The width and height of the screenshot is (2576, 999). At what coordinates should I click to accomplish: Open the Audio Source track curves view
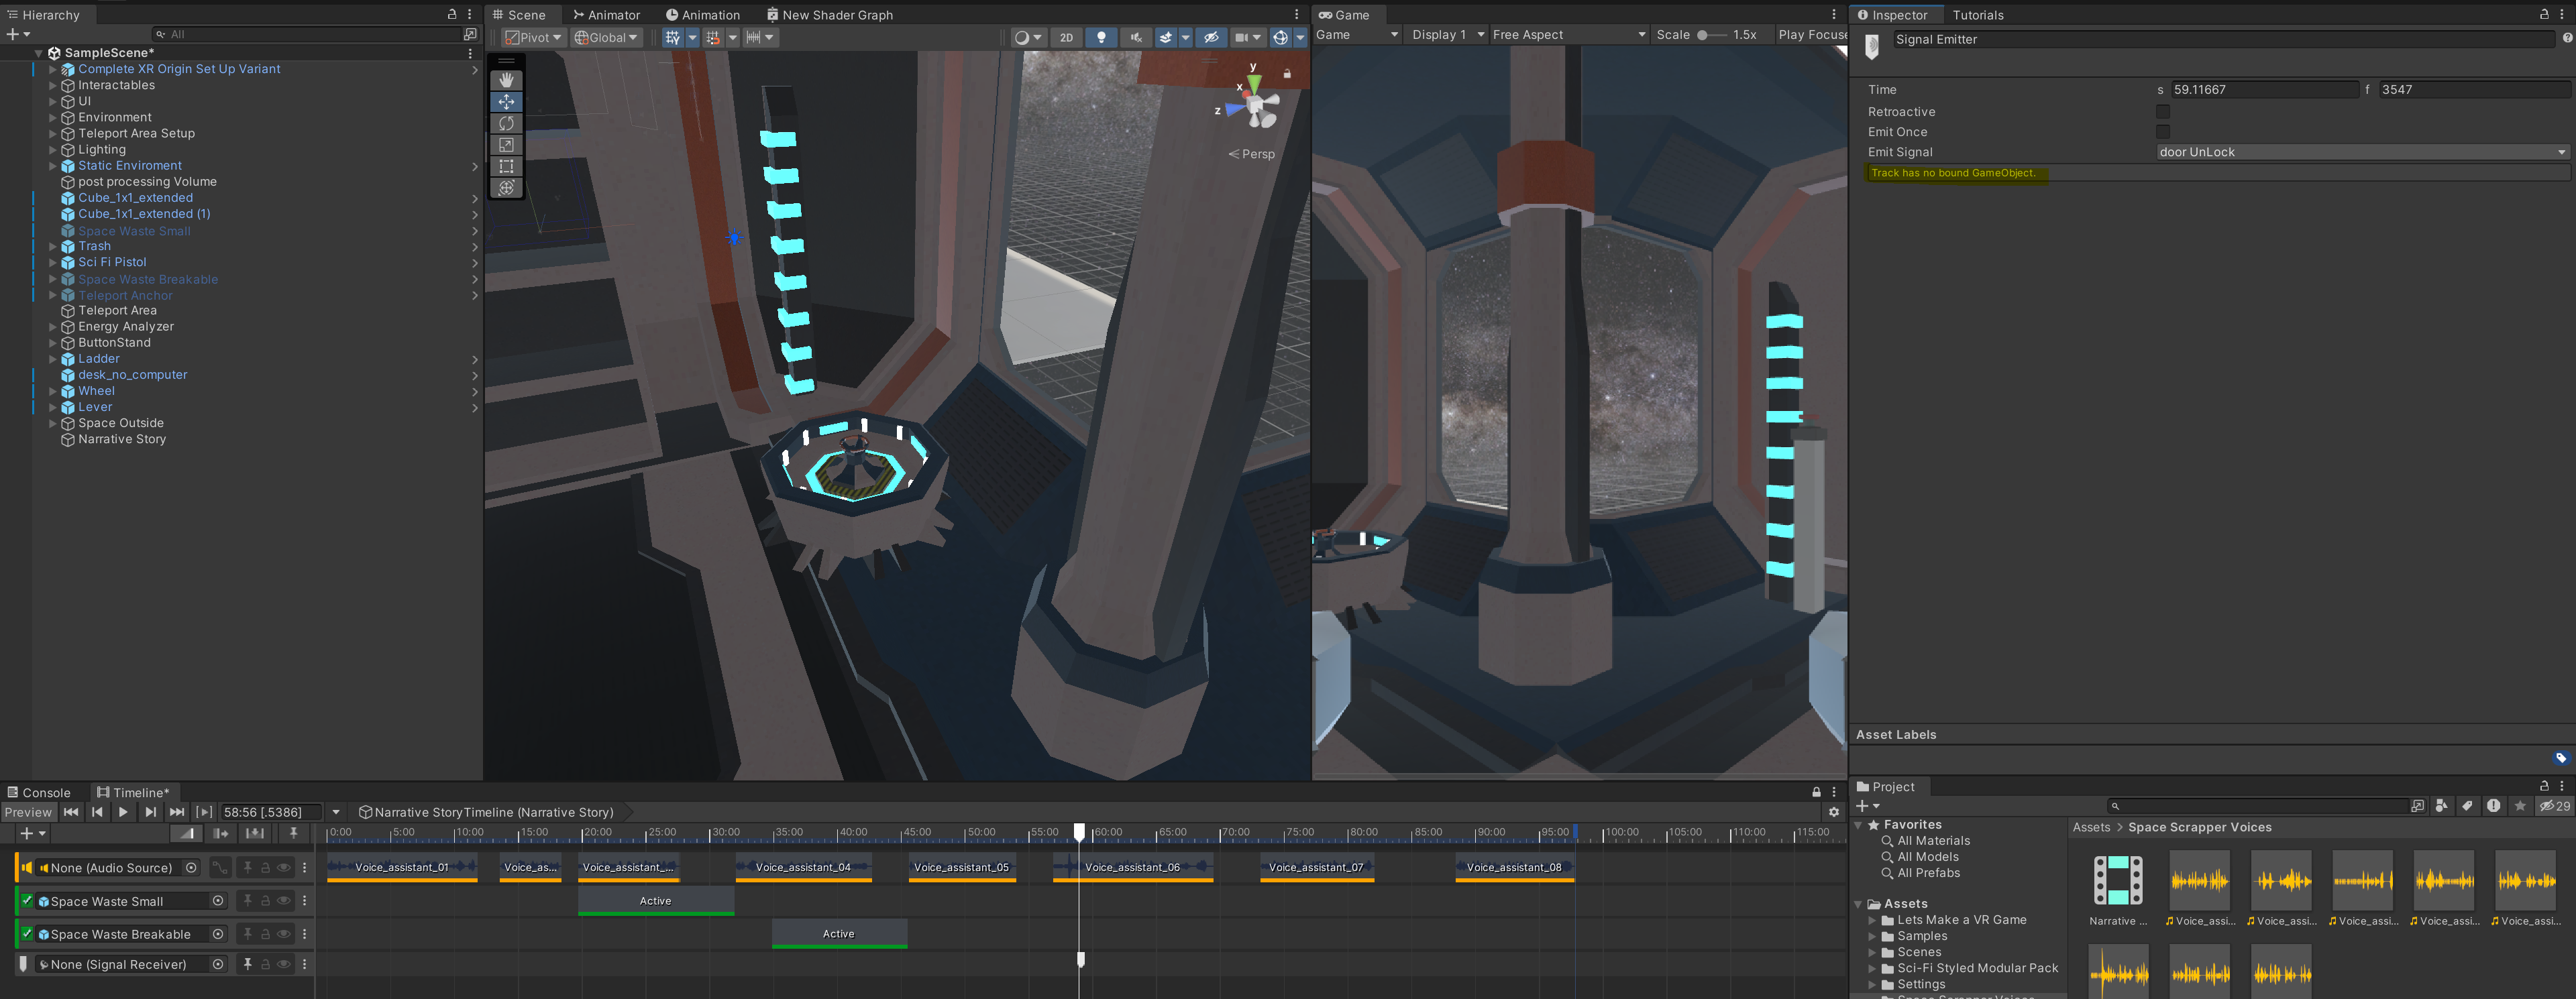click(x=220, y=868)
